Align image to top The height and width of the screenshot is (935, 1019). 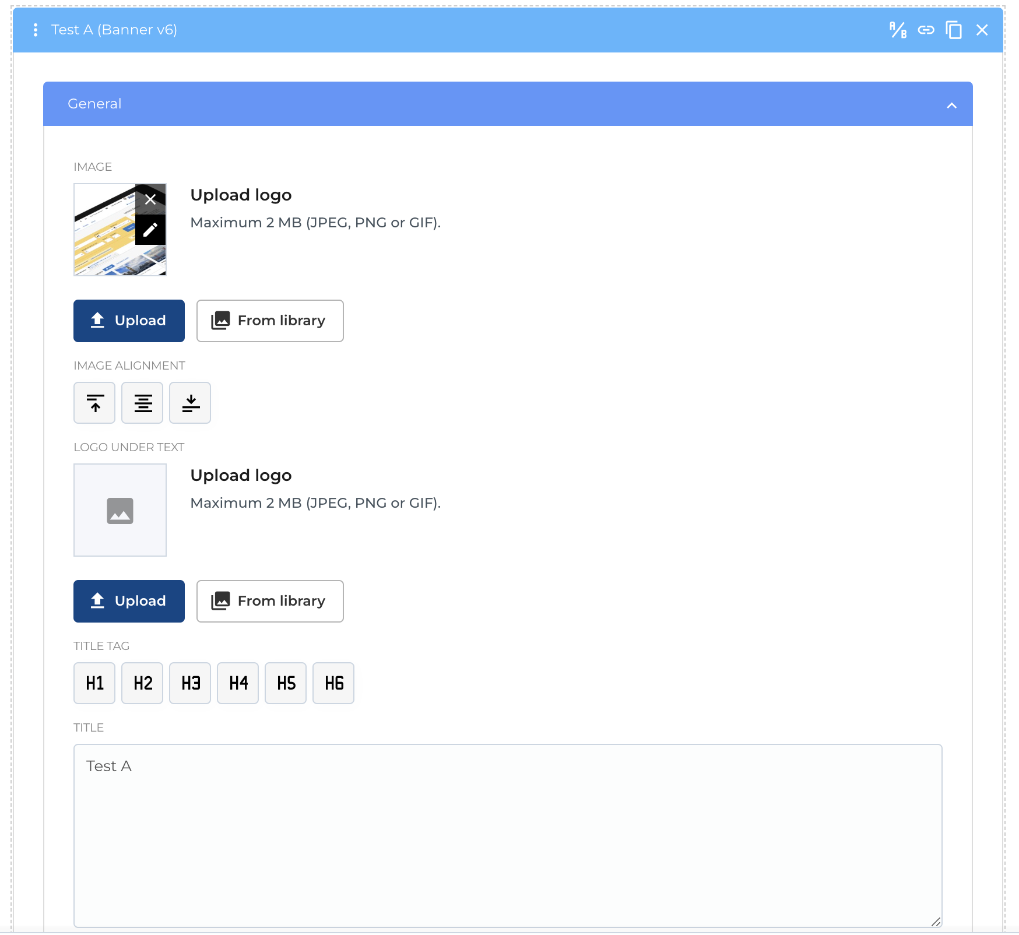[x=94, y=403]
